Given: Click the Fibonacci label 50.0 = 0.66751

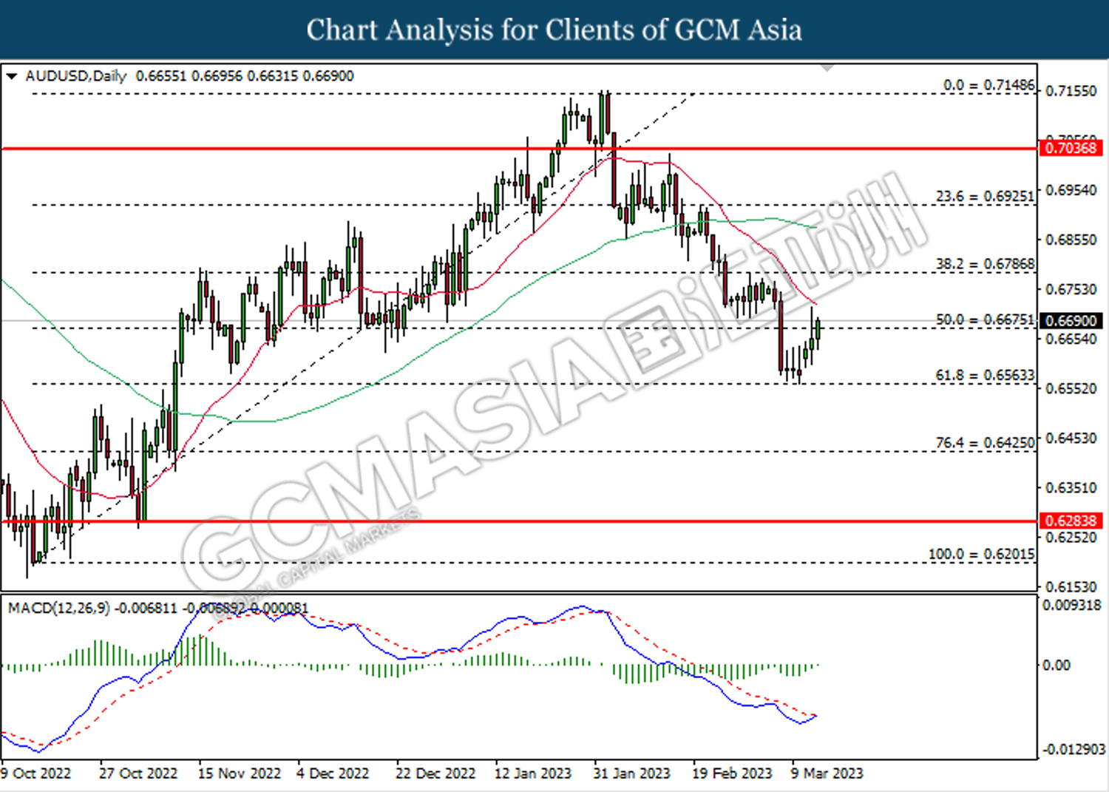Looking at the screenshot, I should [x=985, y=319].
